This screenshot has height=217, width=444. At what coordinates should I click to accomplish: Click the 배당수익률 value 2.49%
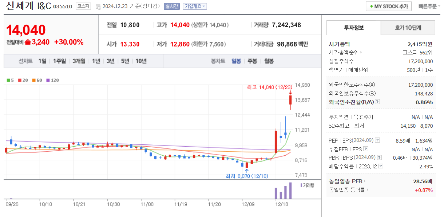(425, 167)
